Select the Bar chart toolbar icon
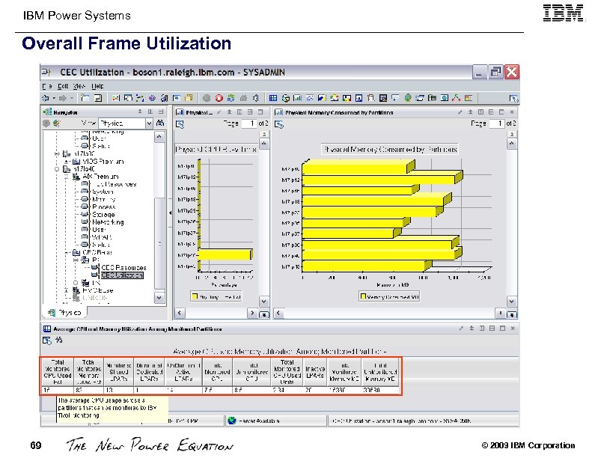 tap(298, 98)
